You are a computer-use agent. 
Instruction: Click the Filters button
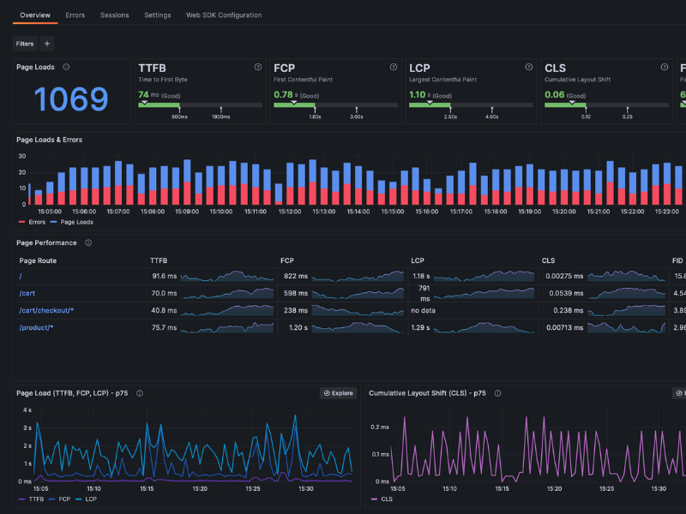point(25,44)
